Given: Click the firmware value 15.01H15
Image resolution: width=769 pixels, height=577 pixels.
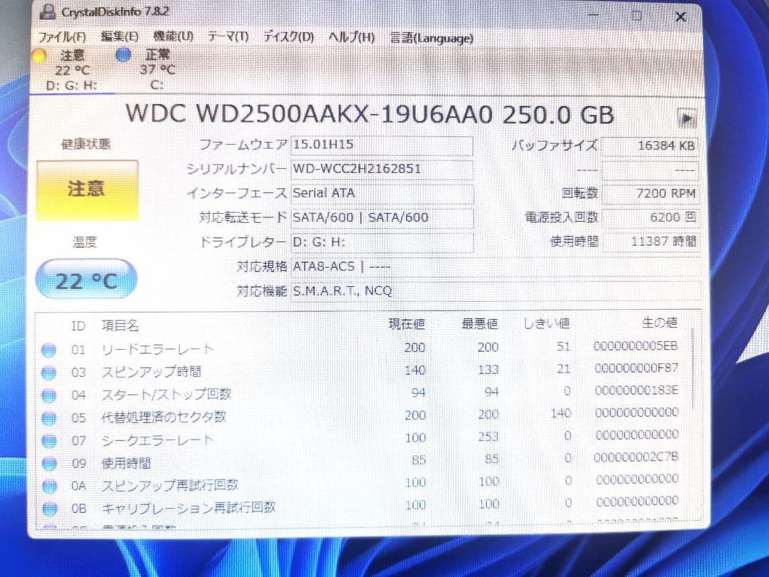Looking at the screenshot, I should [382, 145].
